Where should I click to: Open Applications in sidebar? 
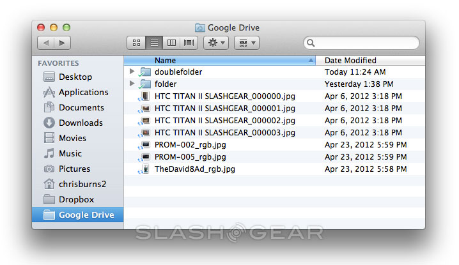coord(76,92)
